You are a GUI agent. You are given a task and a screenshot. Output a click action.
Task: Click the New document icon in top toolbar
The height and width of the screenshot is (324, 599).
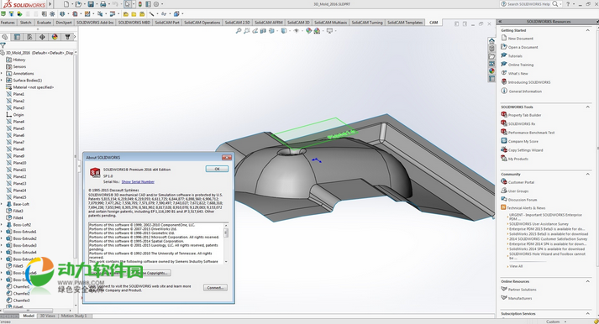66,4
